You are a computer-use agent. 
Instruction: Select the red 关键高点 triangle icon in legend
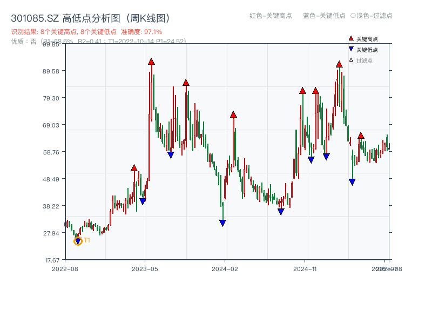point(351,38)
